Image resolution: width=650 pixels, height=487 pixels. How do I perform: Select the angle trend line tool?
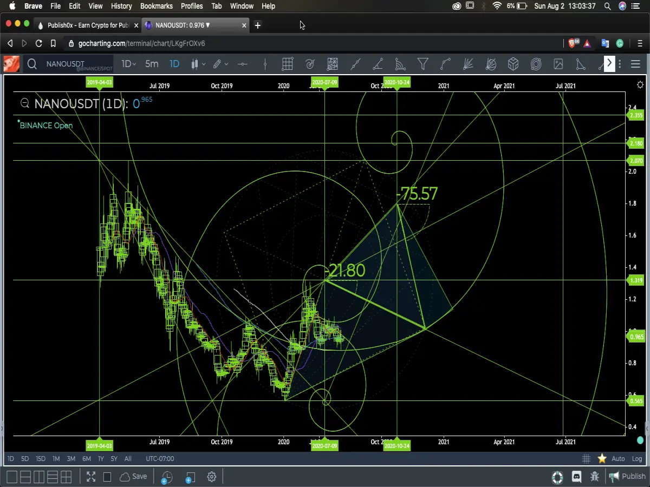pos(378,64)
